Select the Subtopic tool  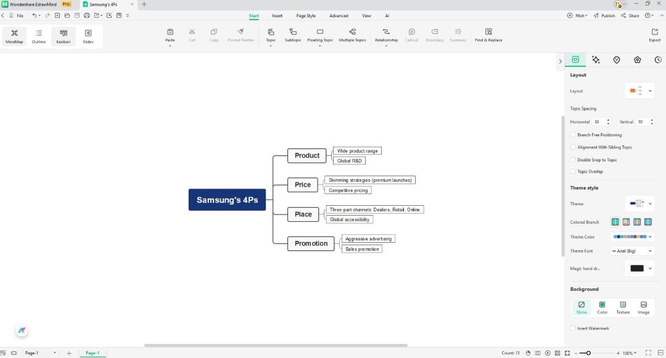pos(293,35)
